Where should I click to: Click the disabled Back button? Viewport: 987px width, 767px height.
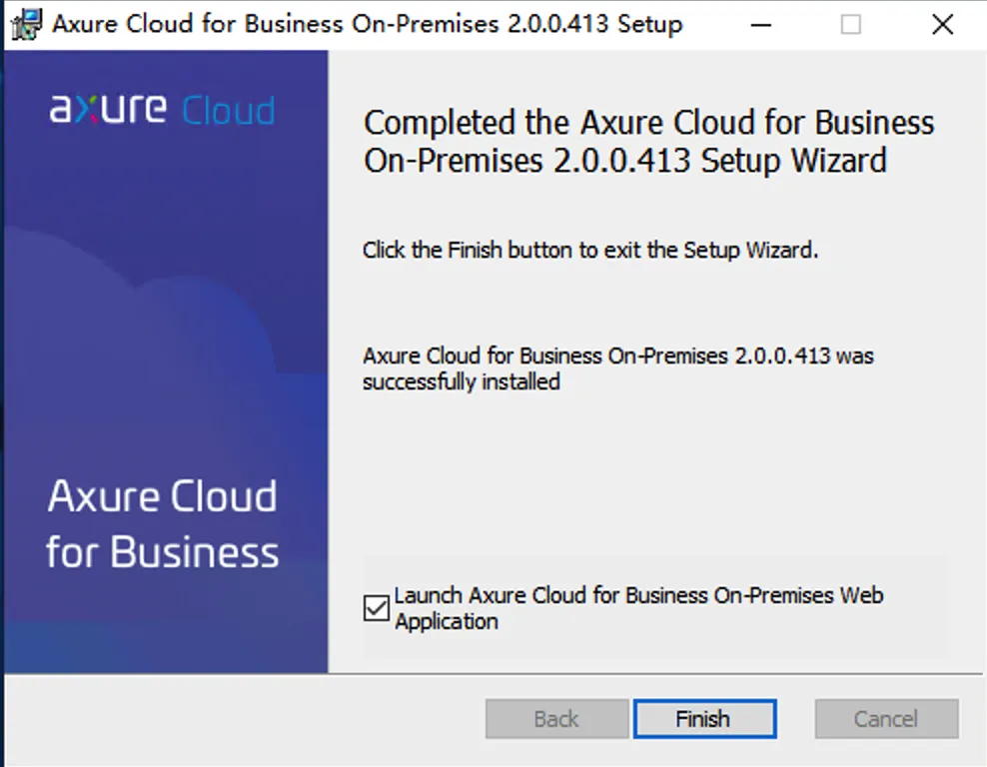[556, 718]
